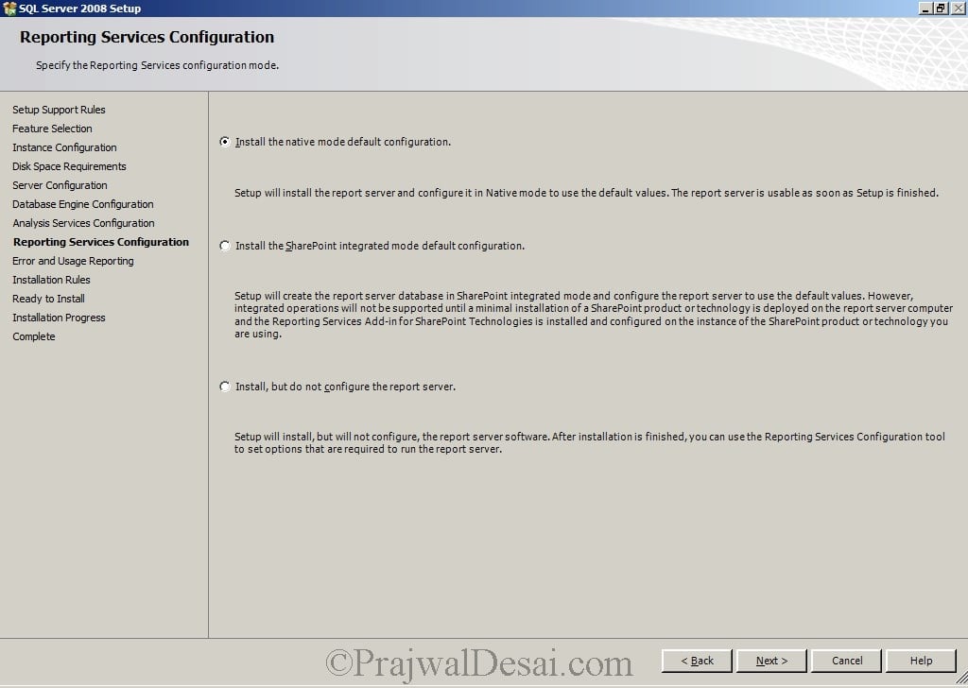The width and height of the screenshot is (968, 688).
Task: Click Database Engine Configuration step
Action: (x=83, y=204)
